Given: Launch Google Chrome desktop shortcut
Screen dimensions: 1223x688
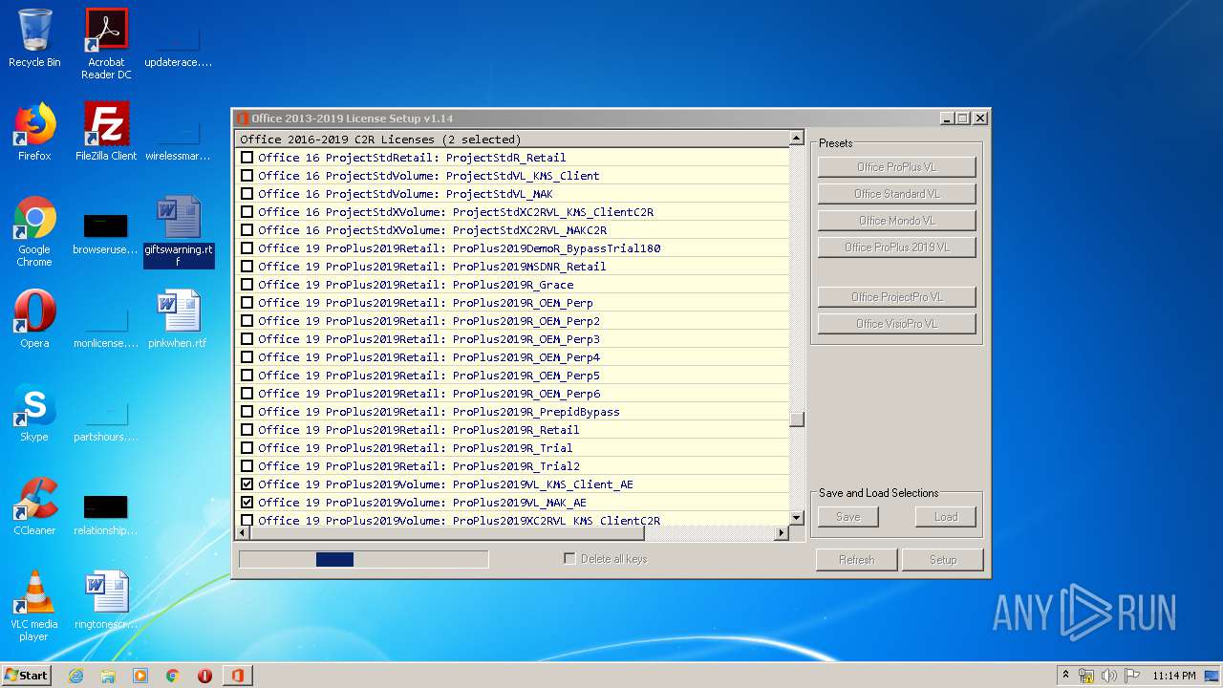Looking at the screenshot, I should click(34, 231).
